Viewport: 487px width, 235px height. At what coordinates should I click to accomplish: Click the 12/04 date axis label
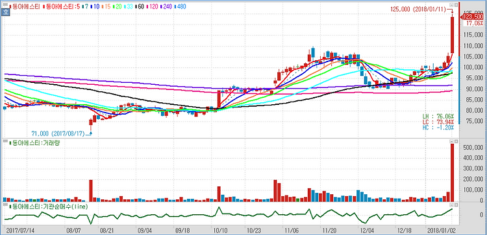[x=368, y=230]
